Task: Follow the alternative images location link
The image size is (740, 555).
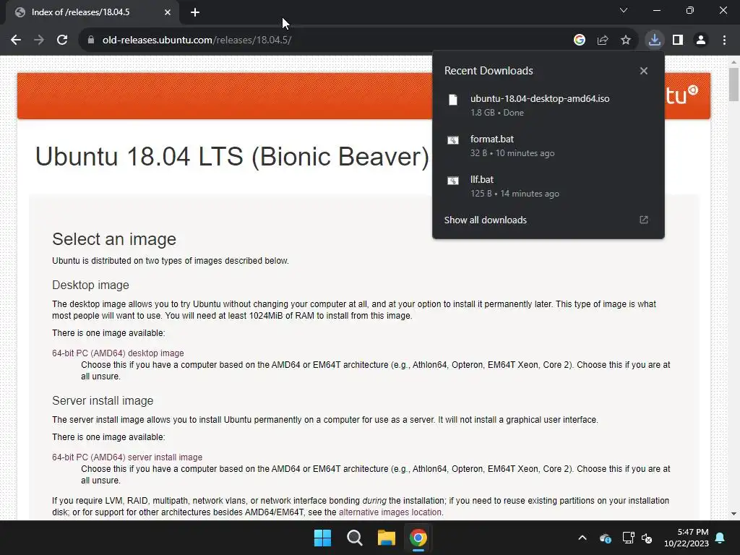Action: tap(390, 512)
